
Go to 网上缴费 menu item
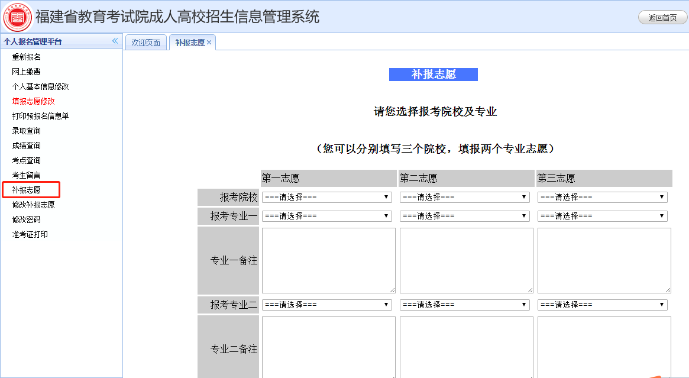point(27,72)
